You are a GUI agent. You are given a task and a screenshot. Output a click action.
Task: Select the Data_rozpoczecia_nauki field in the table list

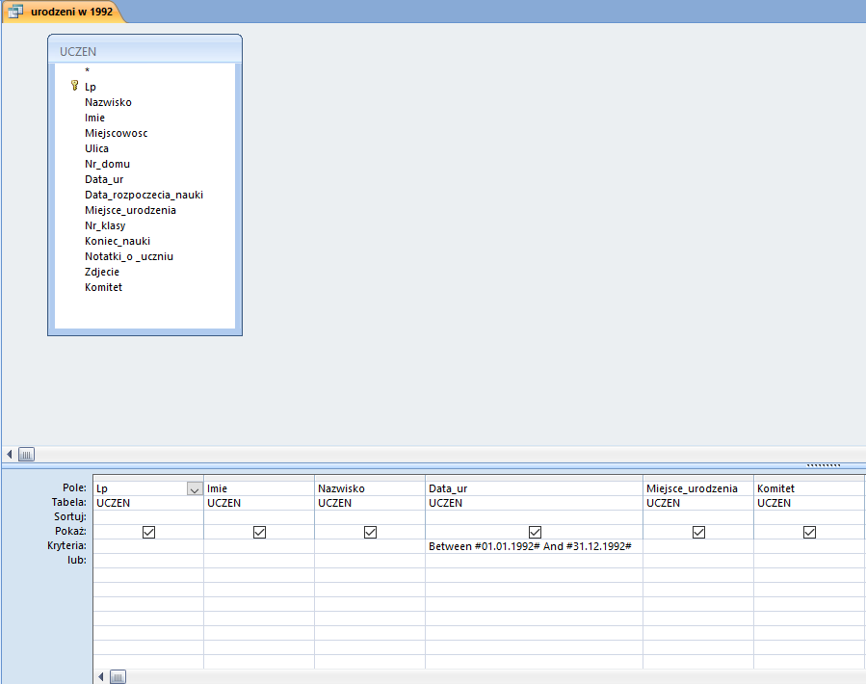tap(144, 195)
